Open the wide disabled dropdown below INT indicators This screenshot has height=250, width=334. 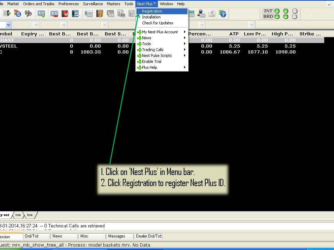click(x=252, y=25)
